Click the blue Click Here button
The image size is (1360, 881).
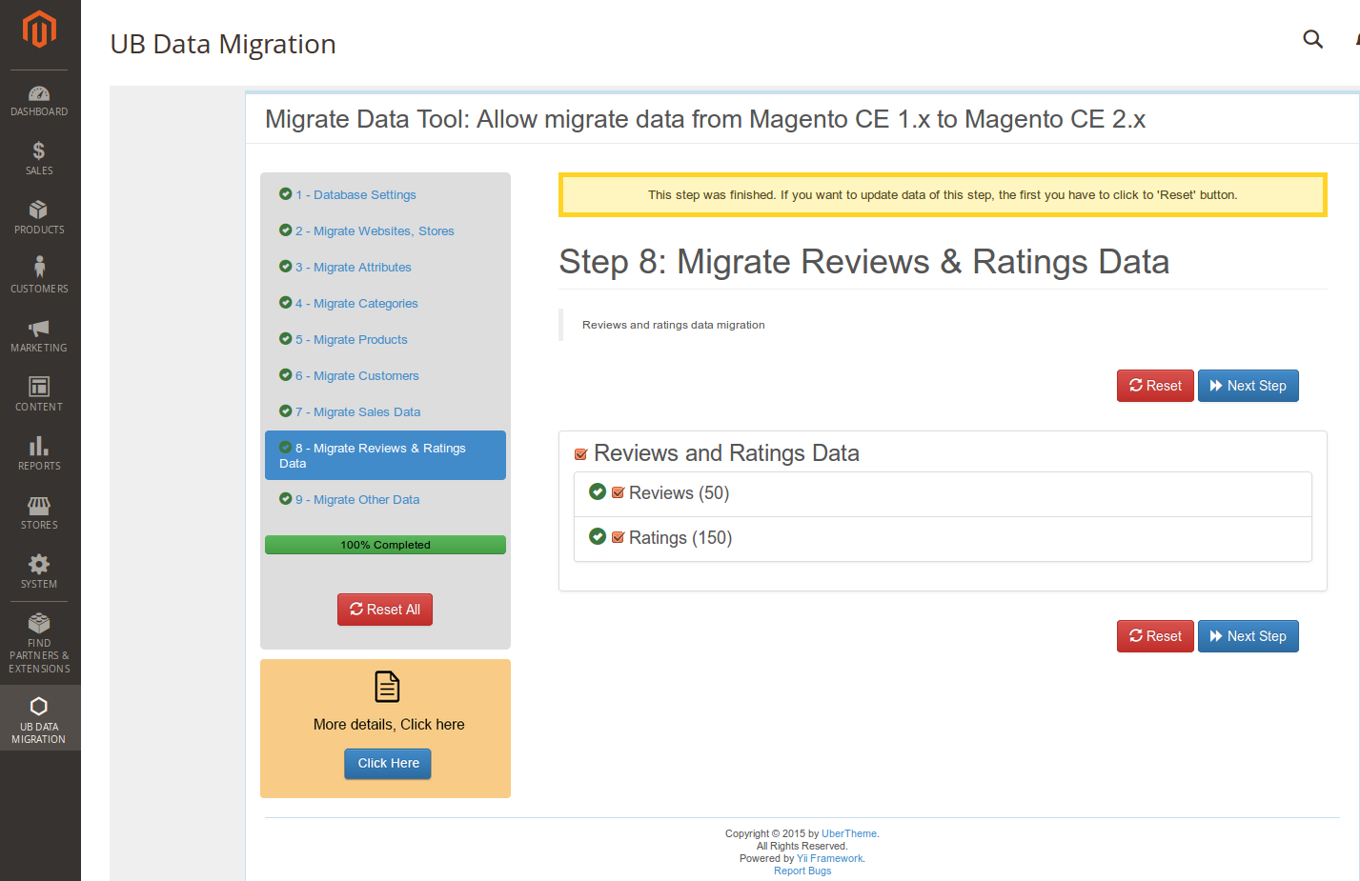[388, 764]
